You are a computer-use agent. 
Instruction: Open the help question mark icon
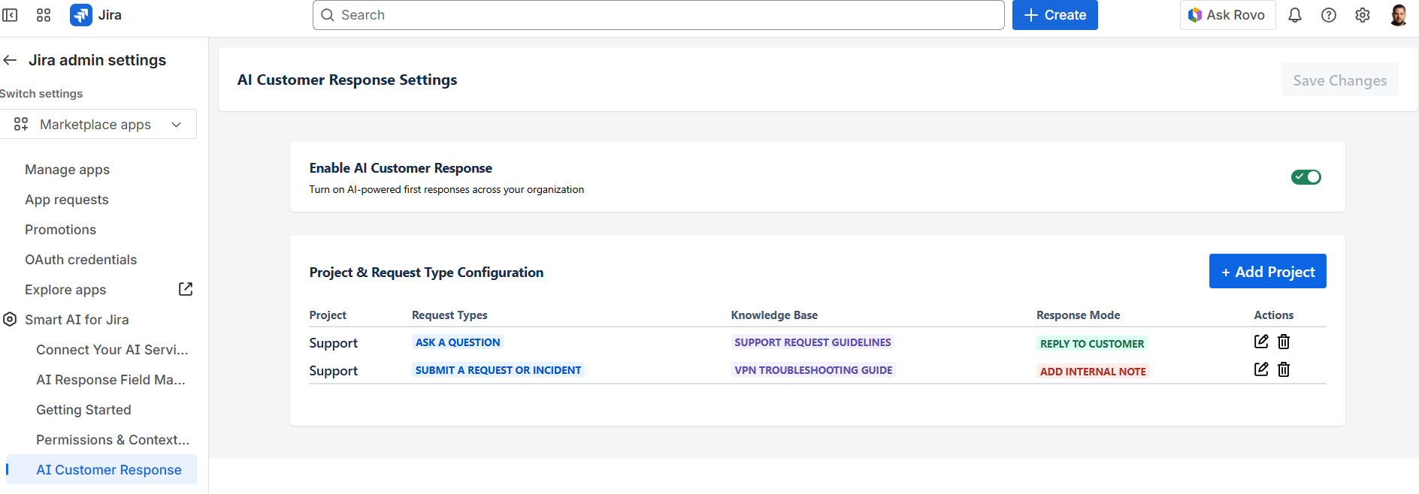coord(1328,15)
